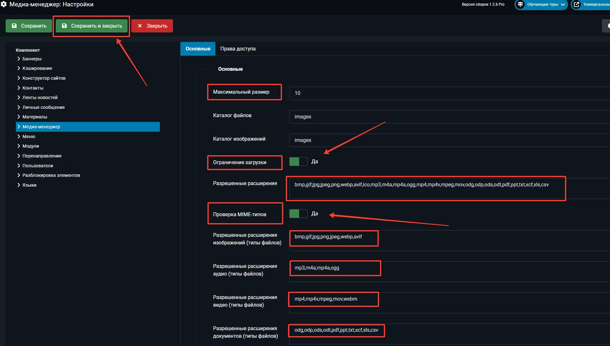Click the Каталог файлов input field
This screenshot has width=610, height=346.
444,116
